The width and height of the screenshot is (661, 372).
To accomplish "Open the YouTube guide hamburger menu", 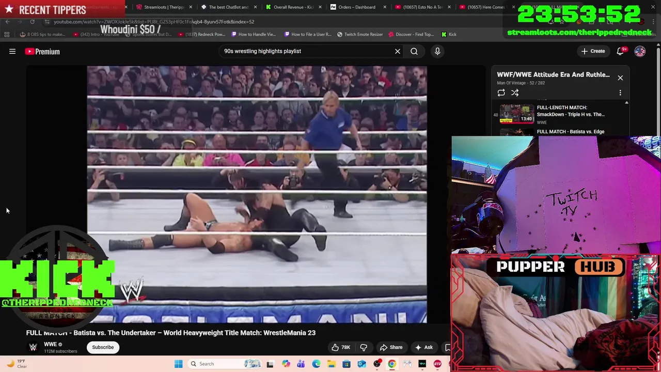I will [12, 51].
